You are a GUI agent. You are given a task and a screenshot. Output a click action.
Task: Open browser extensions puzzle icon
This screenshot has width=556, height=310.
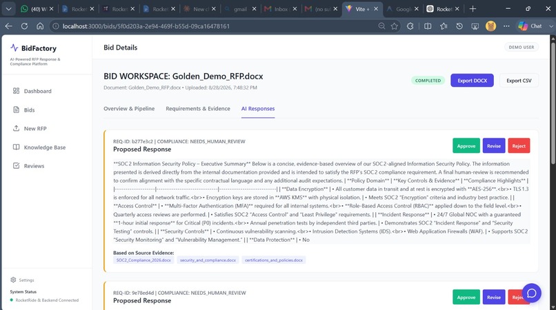(410, 26)
